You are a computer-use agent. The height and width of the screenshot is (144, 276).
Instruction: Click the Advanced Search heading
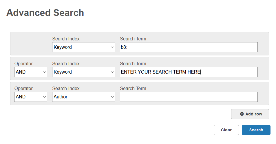pyautogui.click(x=45, y=13)
